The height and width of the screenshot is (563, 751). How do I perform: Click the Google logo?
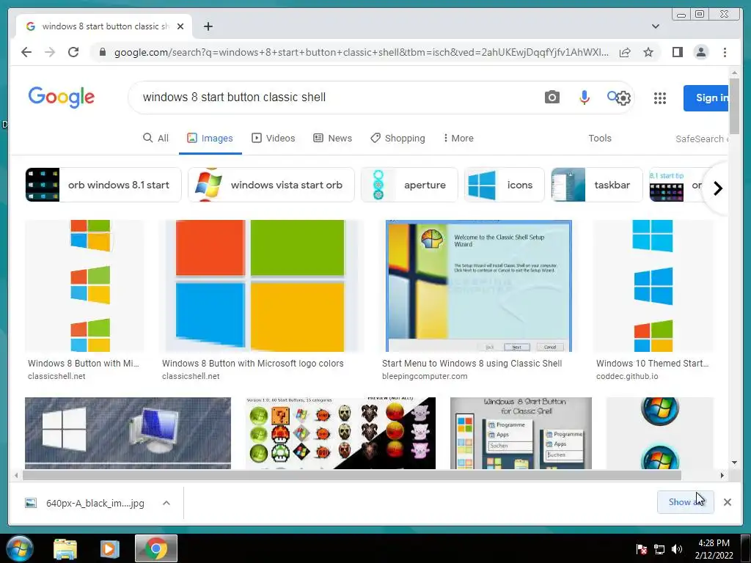pyautogui.click(x=62, y=97)
